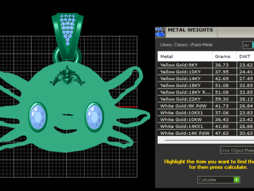This screenshot has width=254, height=191.
Task: Select the White Gold:14KX1 row
Action: point(206,126)
